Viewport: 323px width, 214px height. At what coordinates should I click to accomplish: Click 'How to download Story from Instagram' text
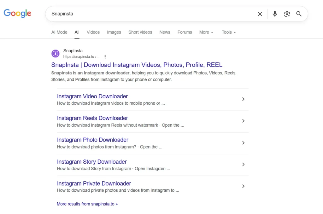[94, 169]
